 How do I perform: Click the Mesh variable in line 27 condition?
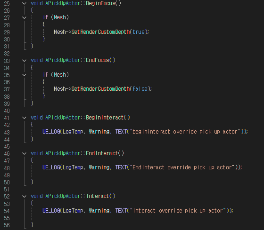[60, 17]
